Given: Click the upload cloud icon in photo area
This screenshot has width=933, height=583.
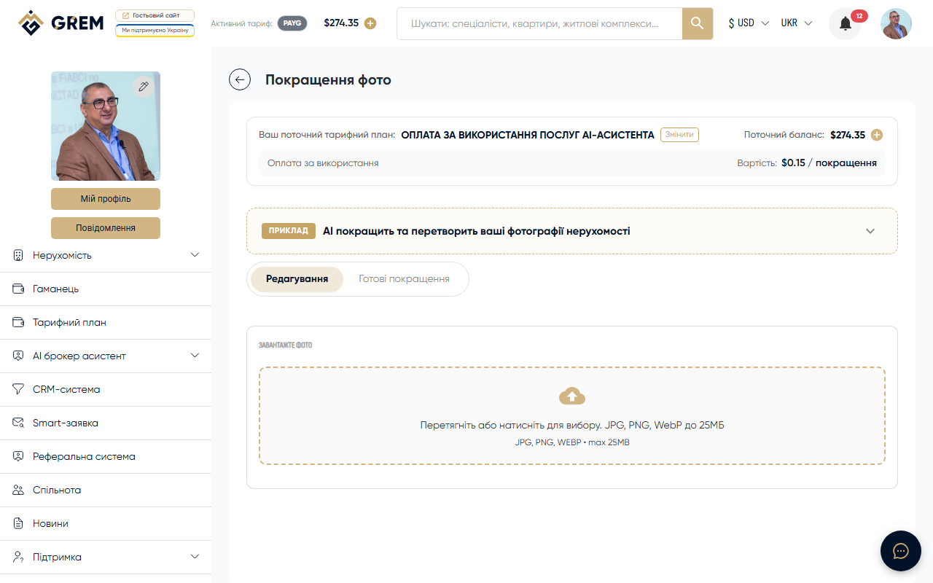Looking at the screenshot, I should [572, 395].
